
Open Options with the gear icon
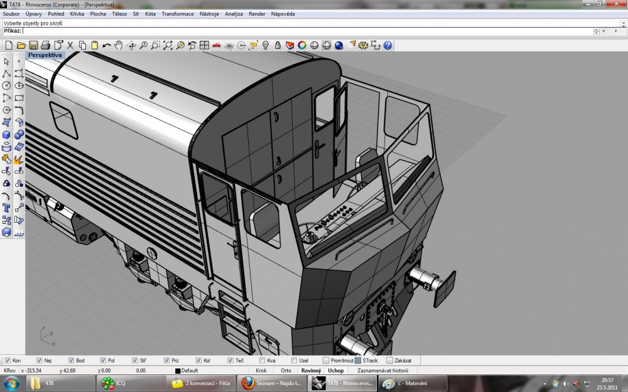point(363,45)
